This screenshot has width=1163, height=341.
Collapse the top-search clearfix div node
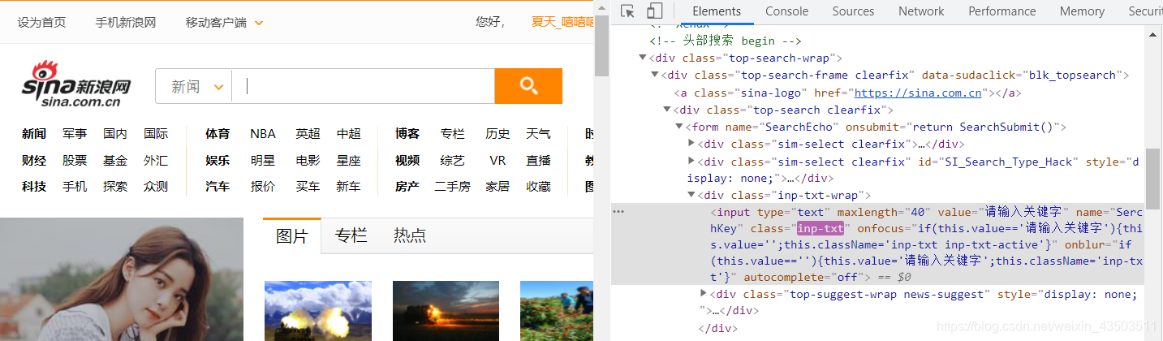(x=667, y=110)
